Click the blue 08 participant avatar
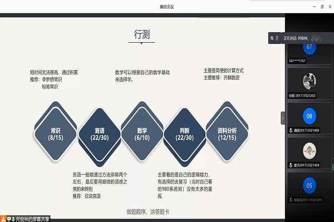The image size is (334, 222). [308, 115]
